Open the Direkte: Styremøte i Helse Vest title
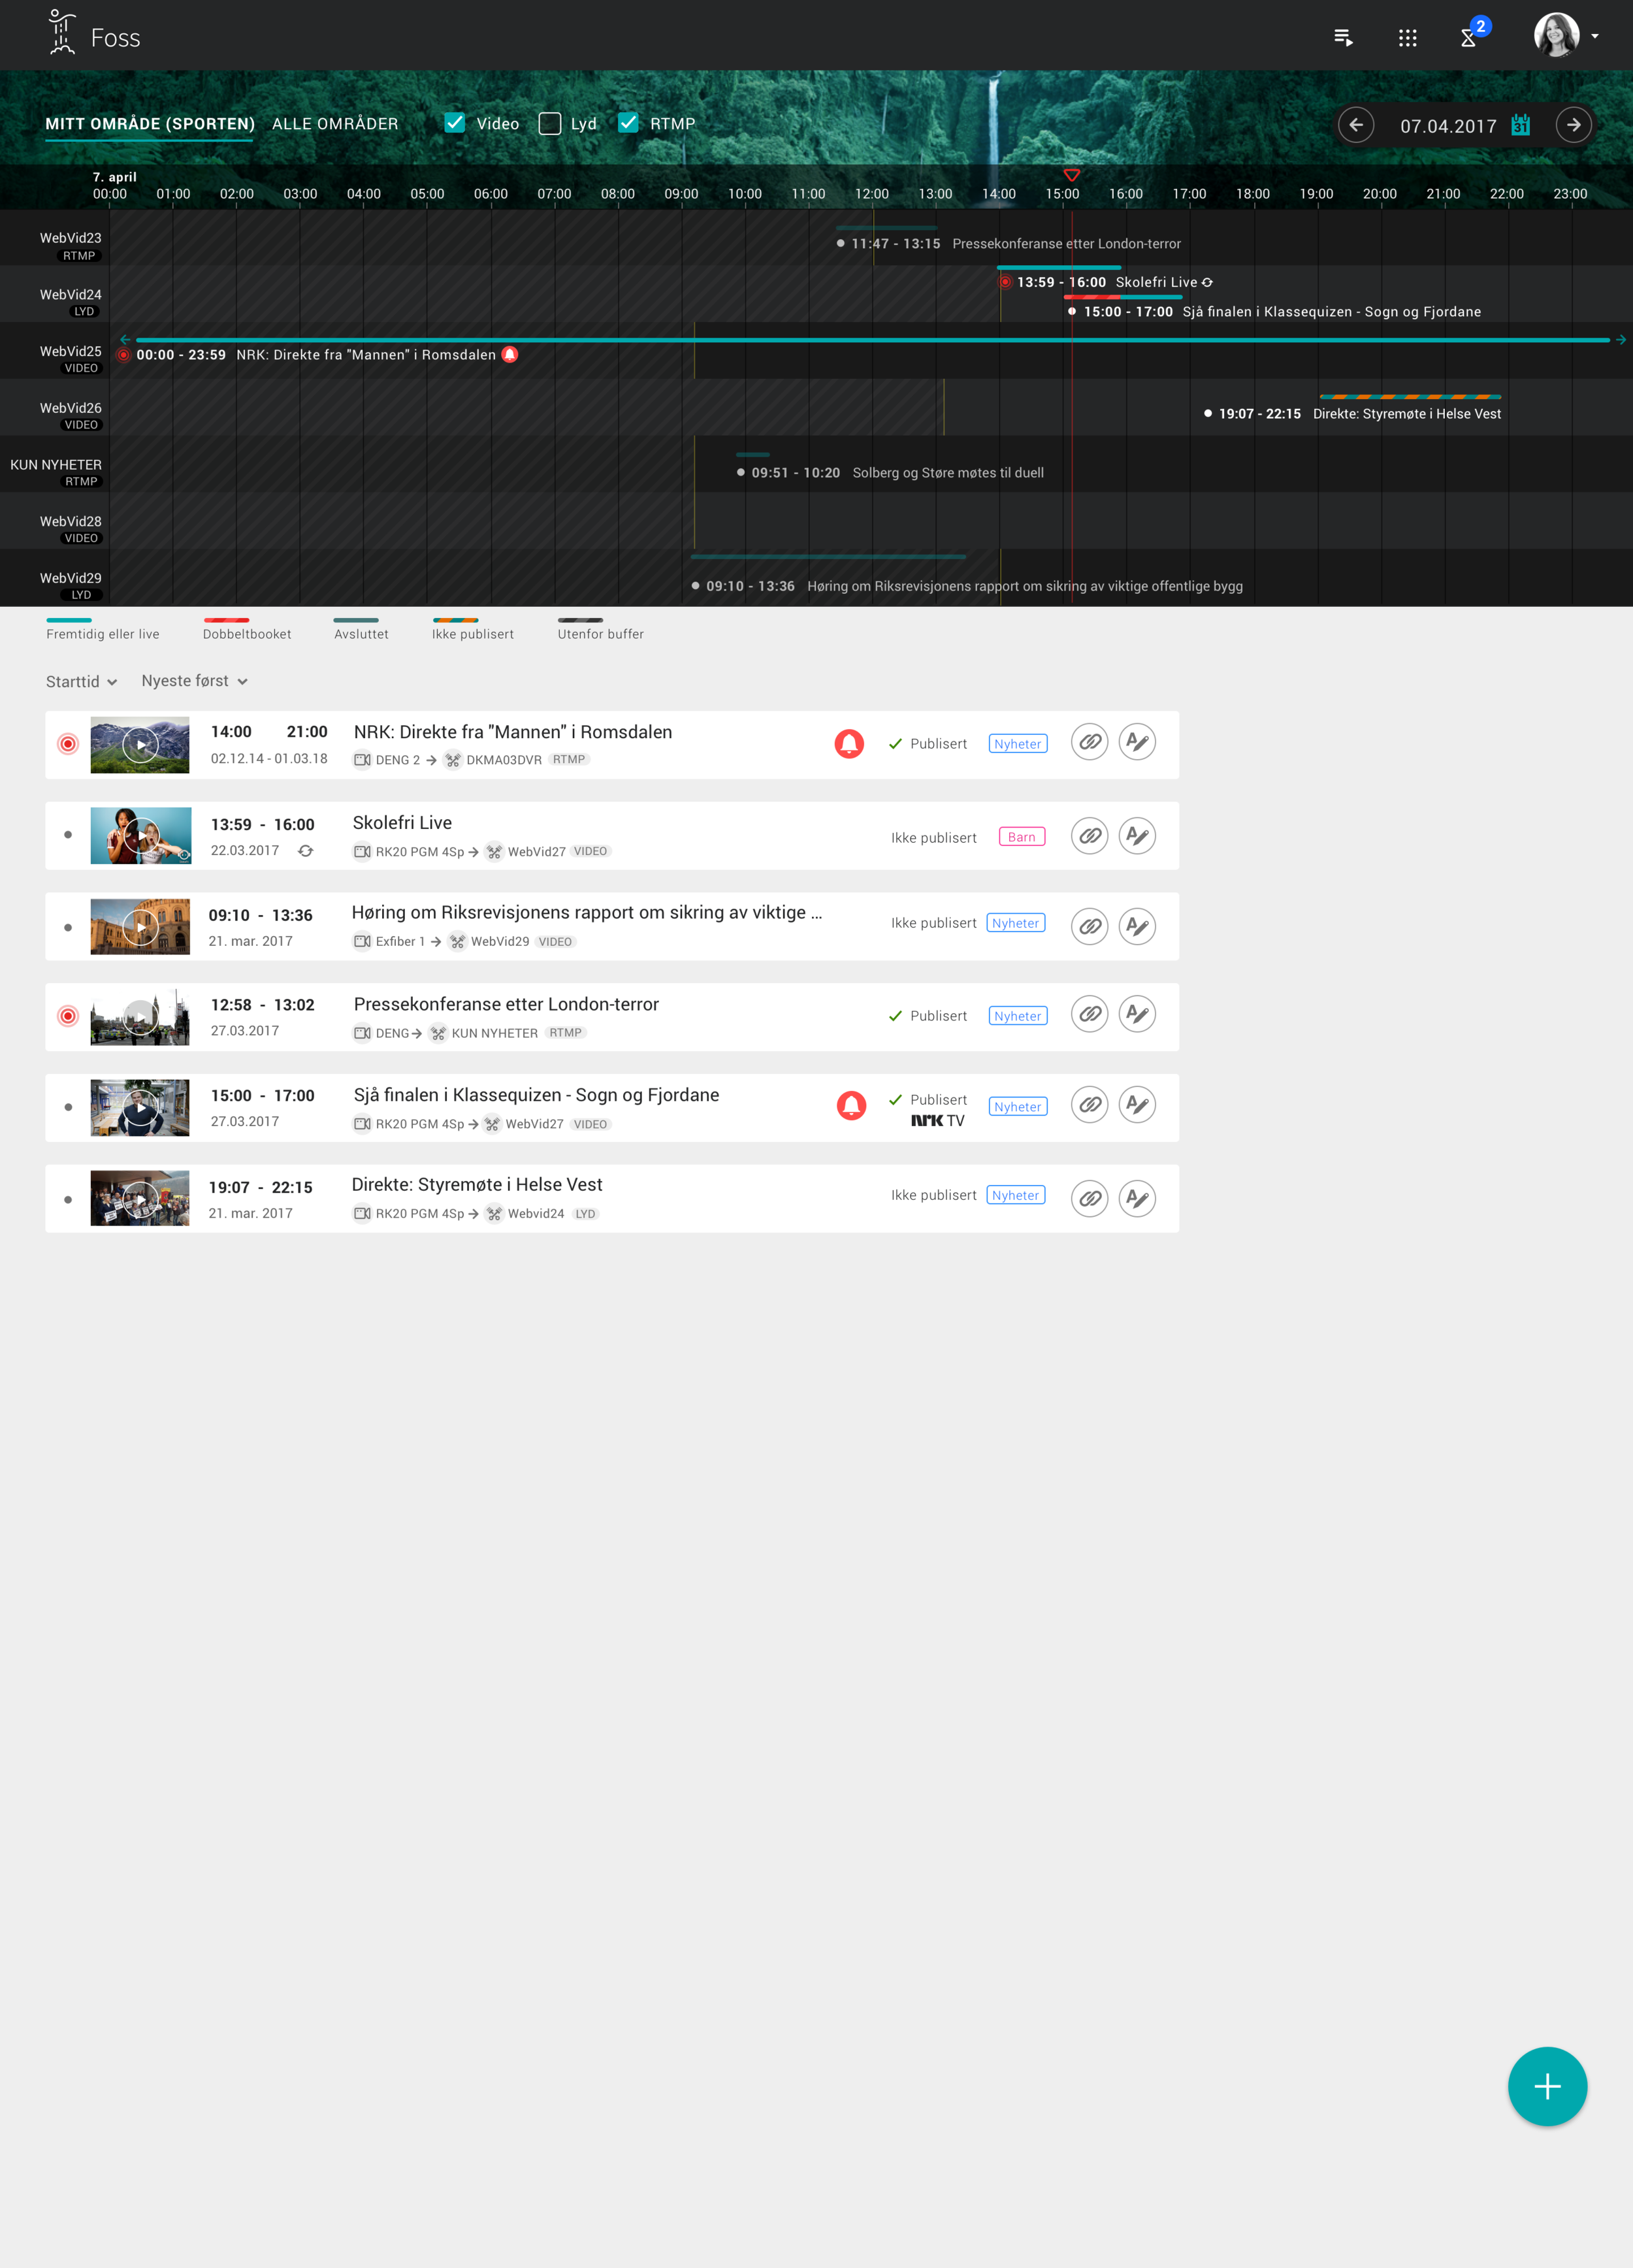1633x2268 pixels. coord(477,1185)
